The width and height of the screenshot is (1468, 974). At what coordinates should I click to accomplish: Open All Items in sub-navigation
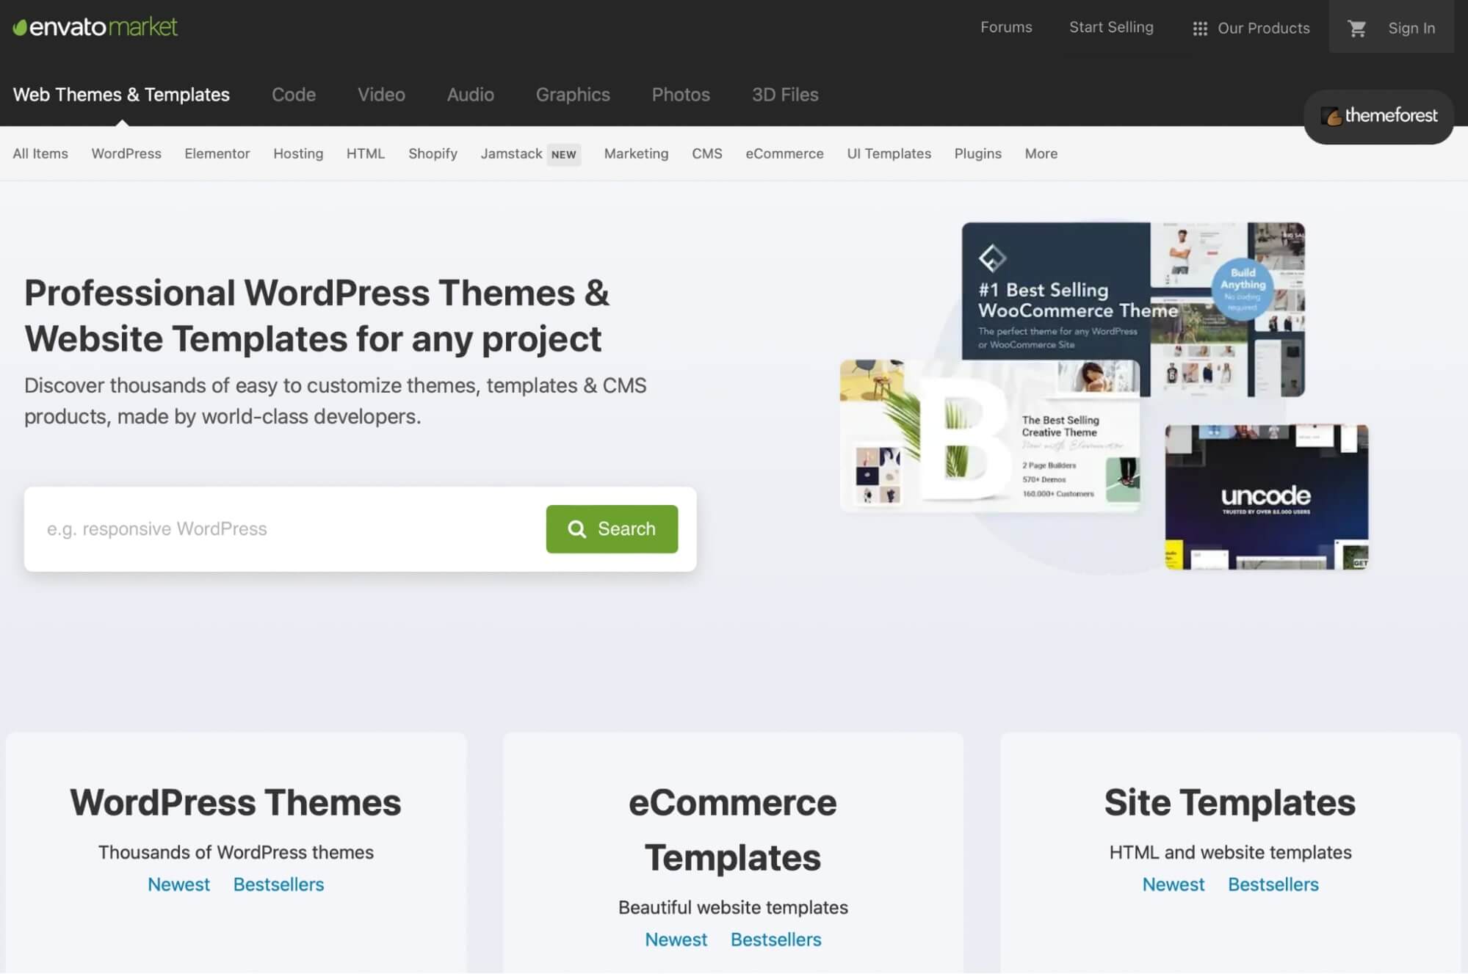pyautogui.click(x=40, y=153)
